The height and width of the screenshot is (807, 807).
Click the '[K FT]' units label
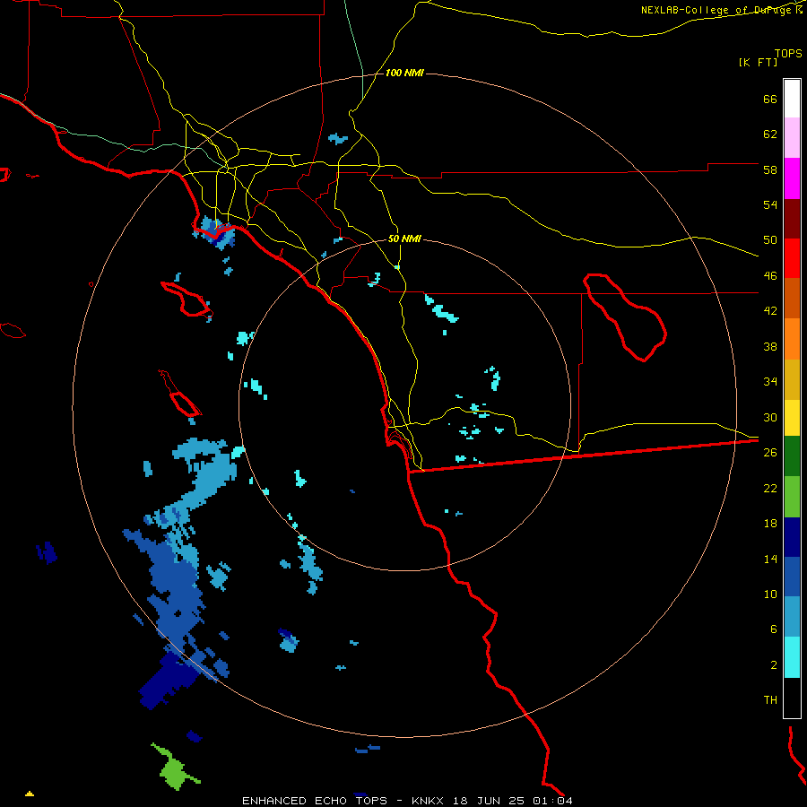tap(758, 62)
